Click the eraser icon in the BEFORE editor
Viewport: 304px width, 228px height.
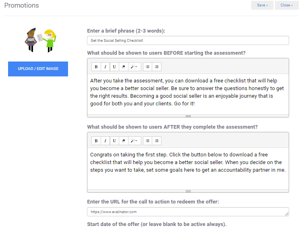pos(124,67)
